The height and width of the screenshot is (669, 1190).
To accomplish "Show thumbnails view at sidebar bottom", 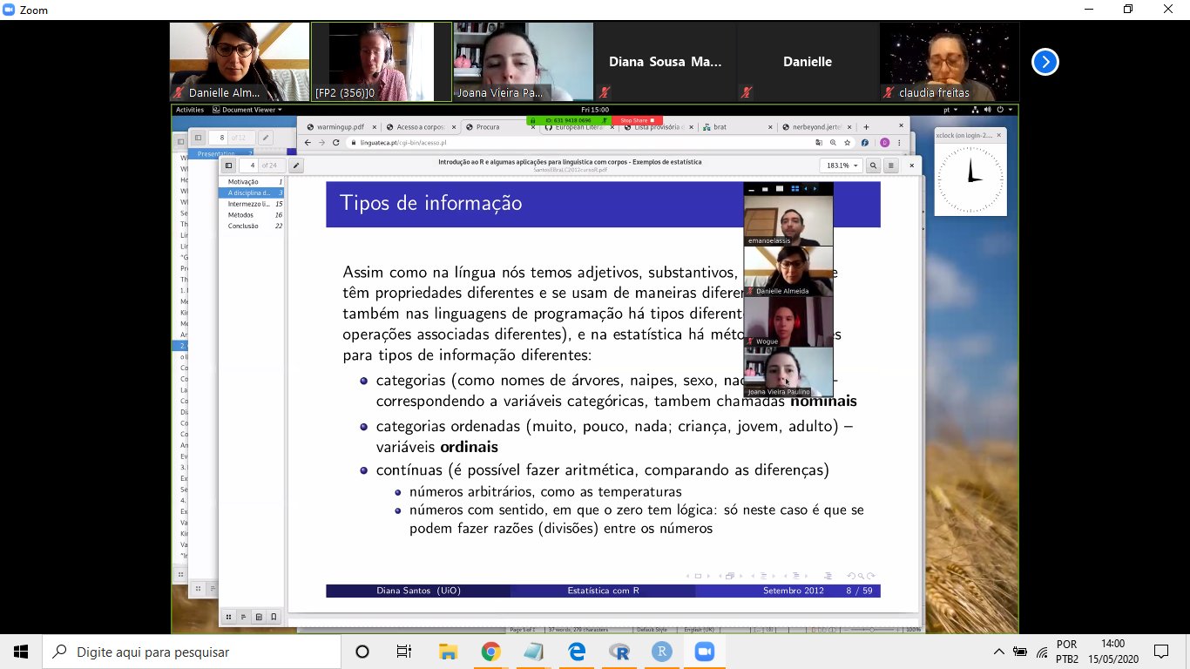I will coord(228,617).
